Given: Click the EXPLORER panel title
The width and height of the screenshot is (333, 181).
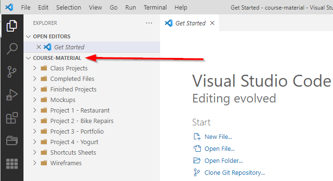Looking at the screenshot, I should [x=45, y=23].
